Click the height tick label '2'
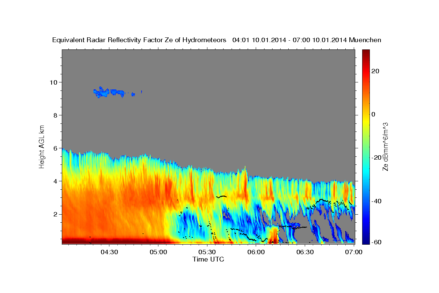 click(x=55, y=214)
